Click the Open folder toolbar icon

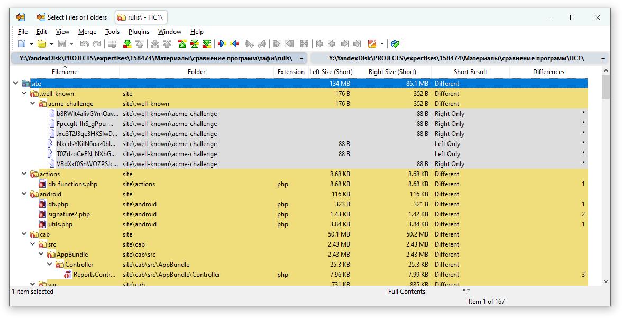(x=41, y=44)
